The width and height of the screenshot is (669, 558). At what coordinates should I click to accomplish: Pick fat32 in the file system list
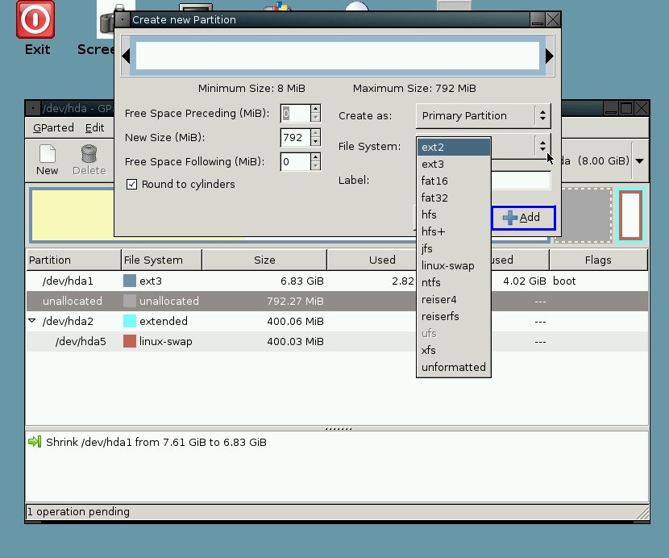click(x=454, y=198)
